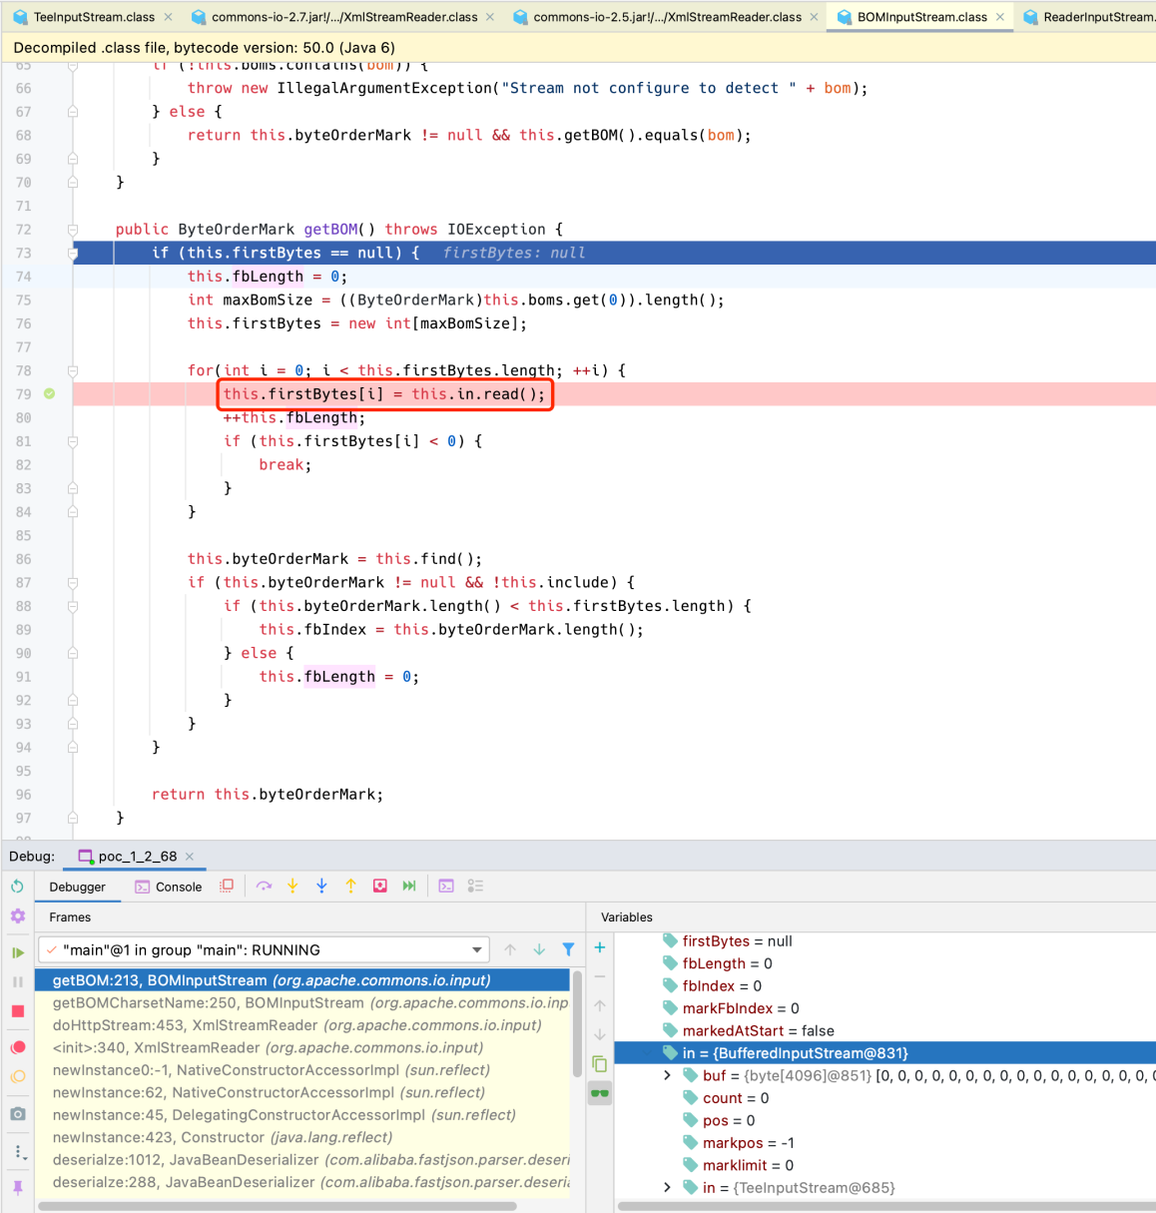
Task: Pause the program in the debug sidebar
Action: pyautogui.click(x=17, y=982)
